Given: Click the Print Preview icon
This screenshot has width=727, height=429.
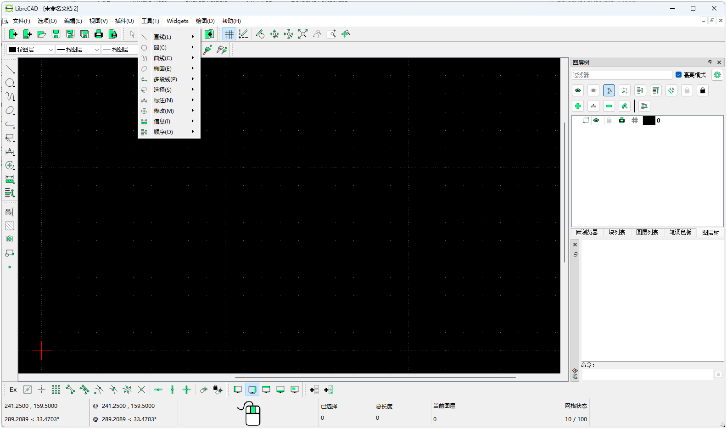Looking at the screenshot, I should tap(112, 34).
